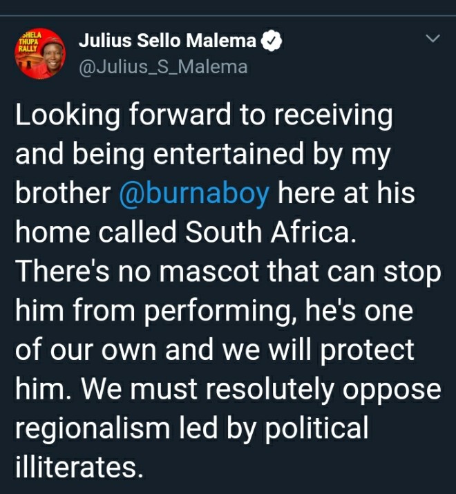
Task: Click 'We must resolutely oppose' text
Action: [x=261, y=390]
